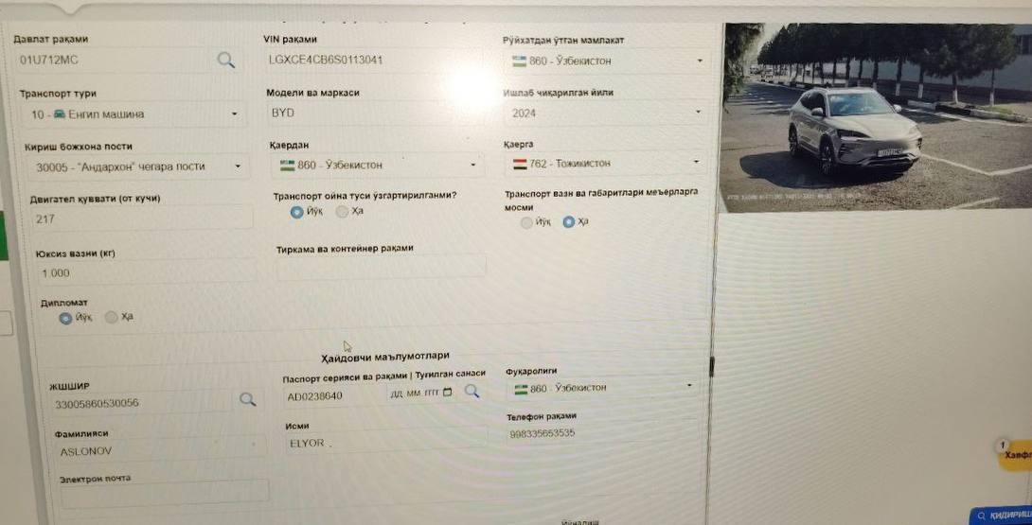
Task: Click into Тиркама ва контейнер рақами field
Action: tap(381, 267)
